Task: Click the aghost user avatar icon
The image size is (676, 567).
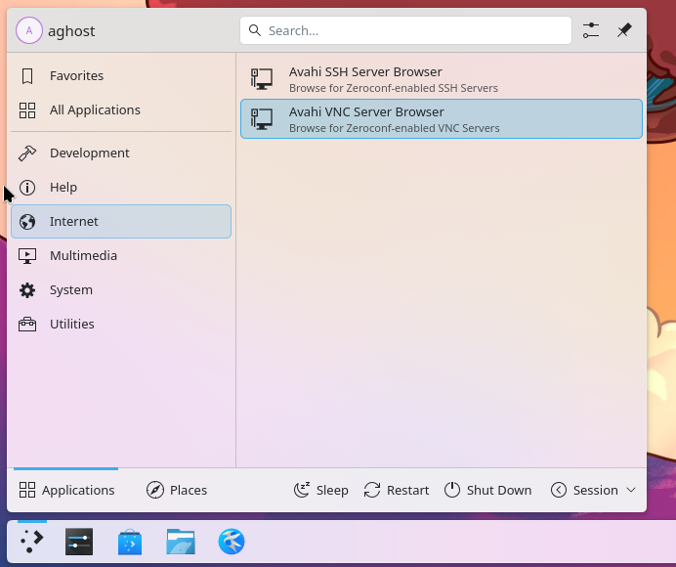Action: pos(29,30)
